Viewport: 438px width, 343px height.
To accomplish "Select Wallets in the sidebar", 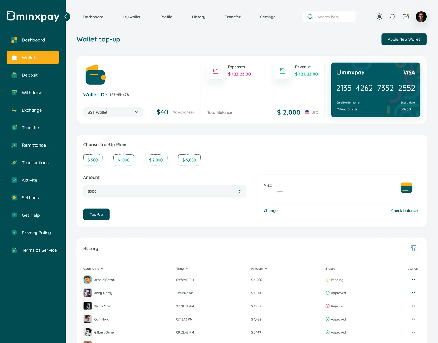I will point(33,57).
